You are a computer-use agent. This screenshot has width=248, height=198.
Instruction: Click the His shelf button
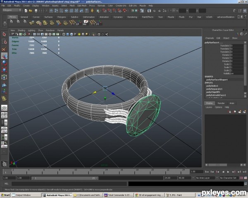pyautogui.click(x=86, y=23)
